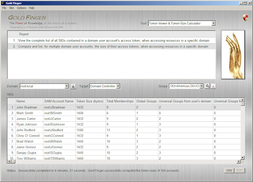Click root\SGupta account name cell
Screen dimensions: 253x182
[x=59, y=153]
